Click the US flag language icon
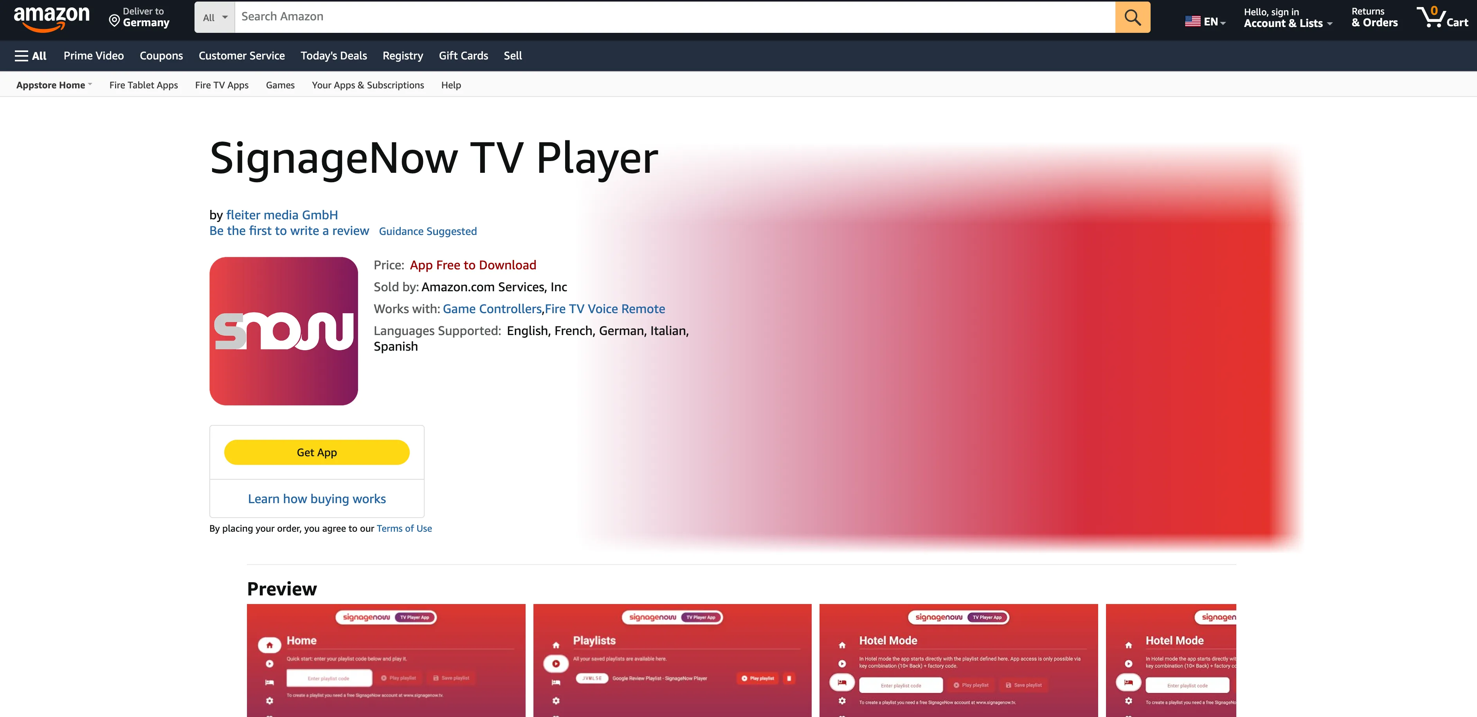The image size is (1477, 717). (1192, 21)
